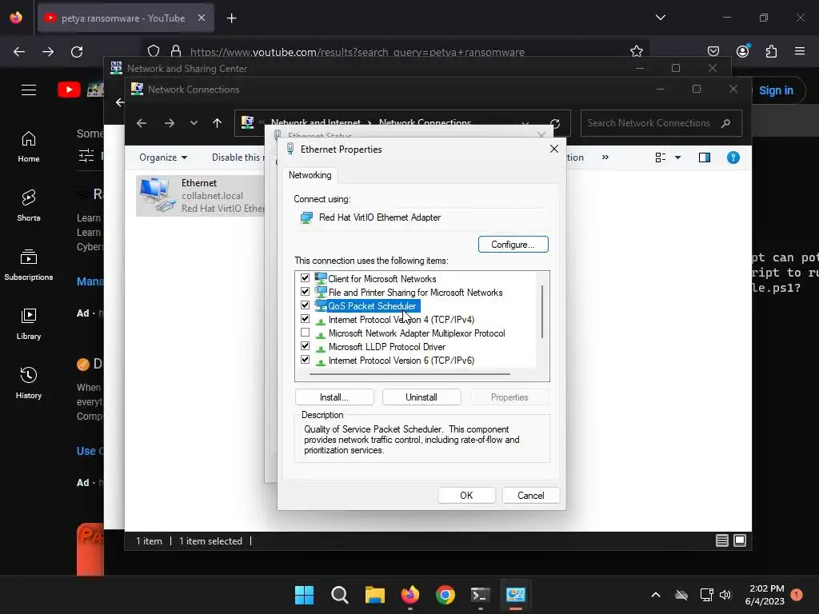Cancel the Ethernet Properties dialog

531,496
